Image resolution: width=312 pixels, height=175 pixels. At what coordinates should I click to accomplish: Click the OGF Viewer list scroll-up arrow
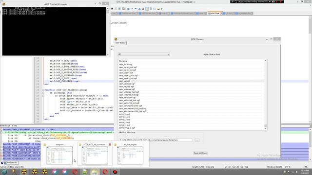[265, 61]
